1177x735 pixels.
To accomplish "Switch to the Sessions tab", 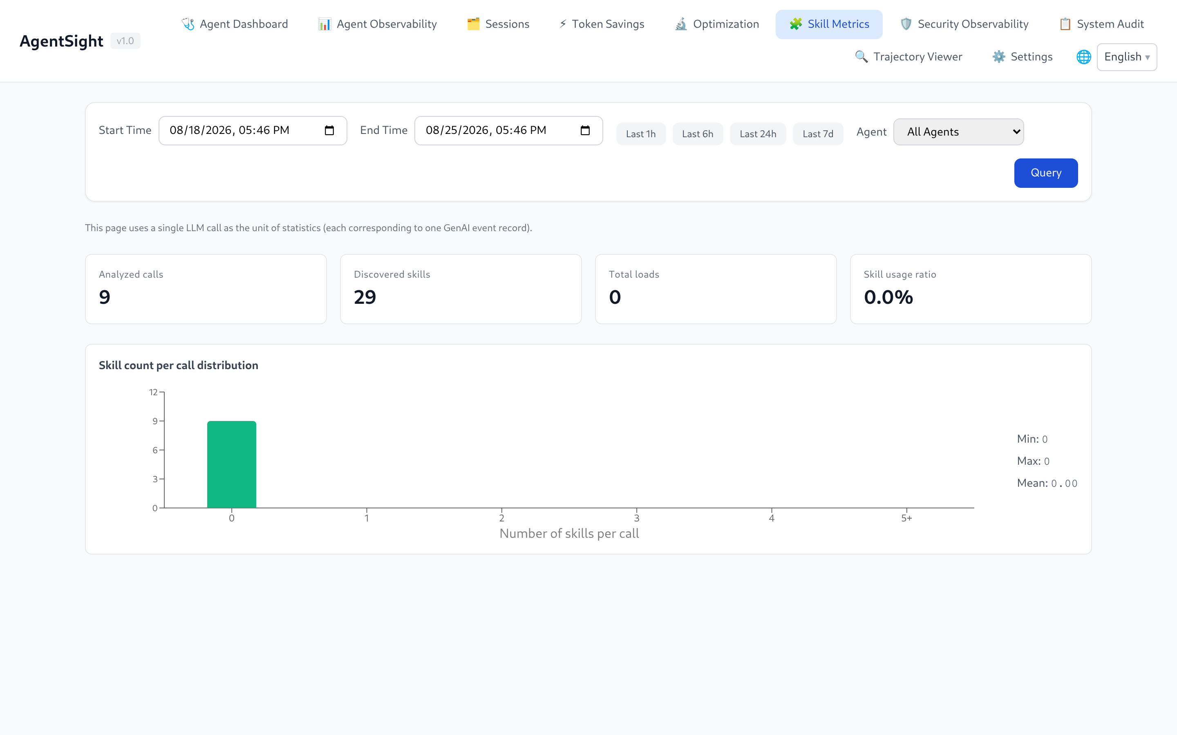I will pos(498,24).
